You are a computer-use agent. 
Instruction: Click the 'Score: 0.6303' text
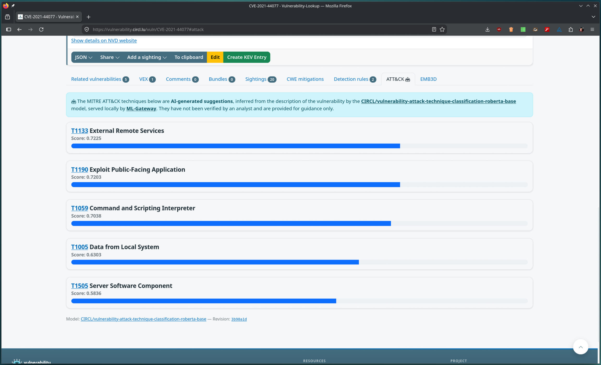(x=86, y=255)
